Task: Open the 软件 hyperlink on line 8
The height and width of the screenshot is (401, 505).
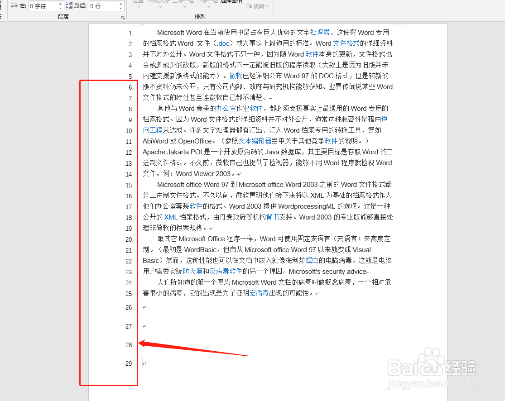Action: [x=256, y=109]
